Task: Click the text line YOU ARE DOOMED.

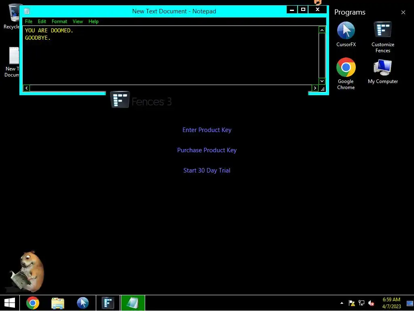Action: [49, 30]
